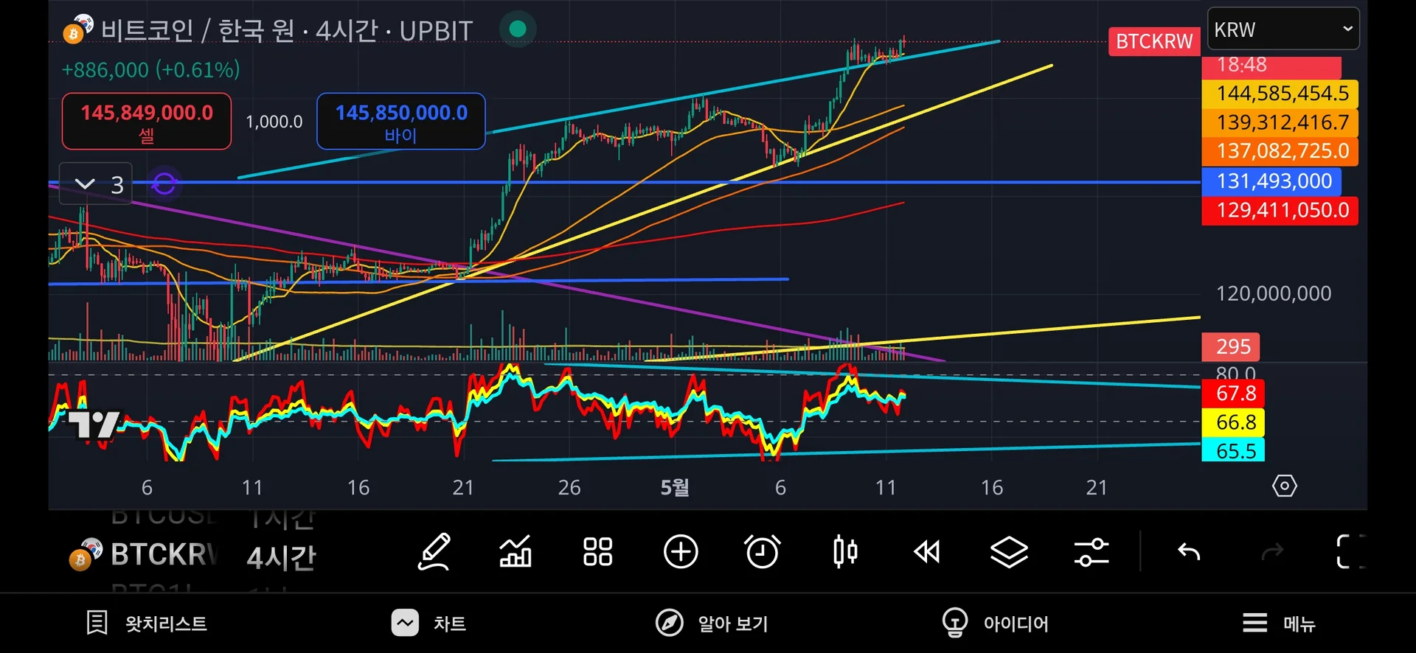Image resolution: width=1416 pixels, height=653 pixels.
Task: Tap the yellow 66.8 indicator value
Action: click(x=1233, y=422)
